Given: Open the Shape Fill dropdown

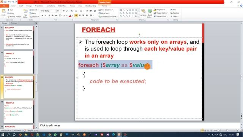Looking at the screenshot, I should (x=159, y=10).
